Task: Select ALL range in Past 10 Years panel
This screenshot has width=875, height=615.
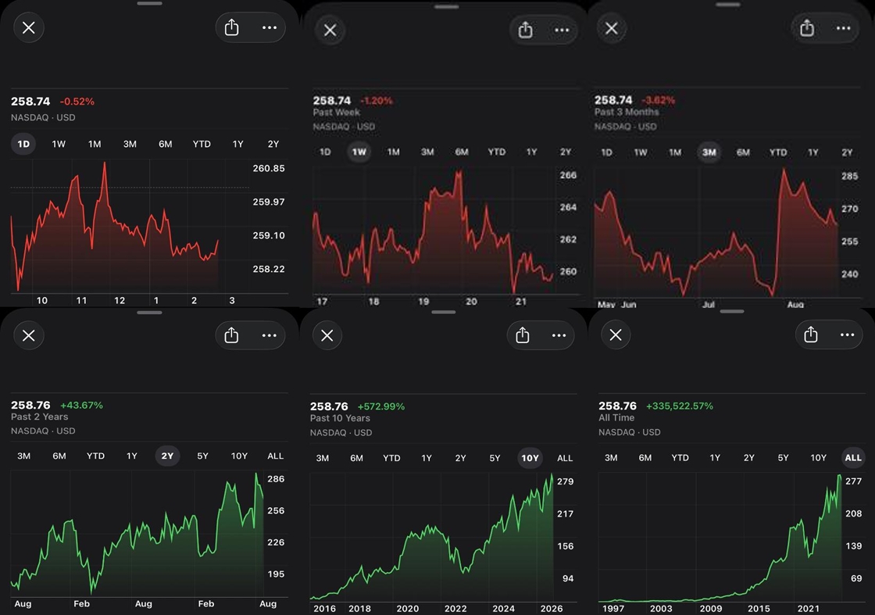Action: coord(565,458)
